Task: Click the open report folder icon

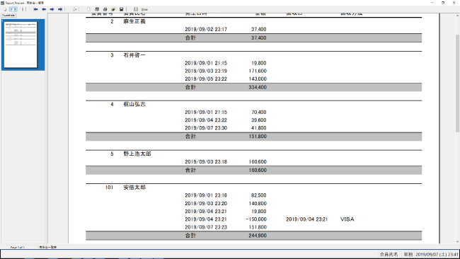Action: point(113,9)
